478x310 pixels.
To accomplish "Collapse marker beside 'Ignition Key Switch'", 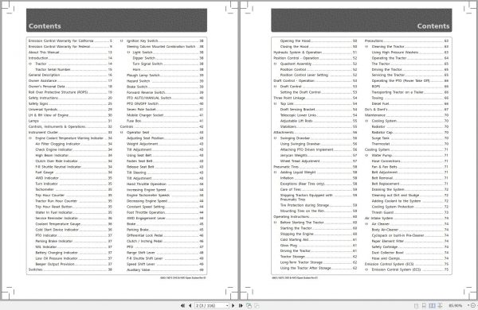I will [122, 41].
